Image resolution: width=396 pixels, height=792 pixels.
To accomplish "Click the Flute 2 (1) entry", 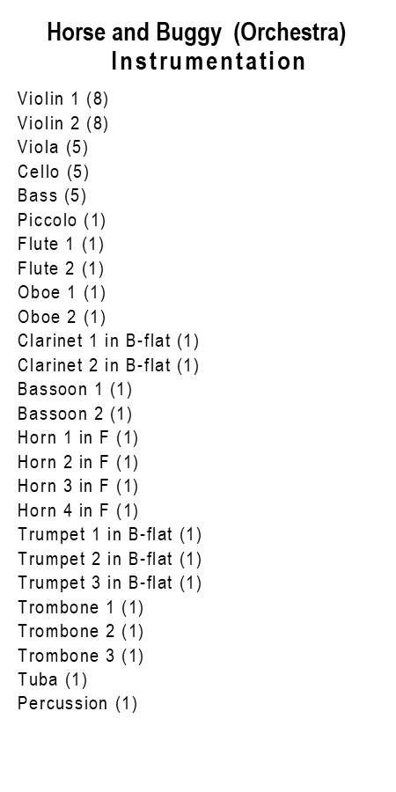I will click(61, 268).
